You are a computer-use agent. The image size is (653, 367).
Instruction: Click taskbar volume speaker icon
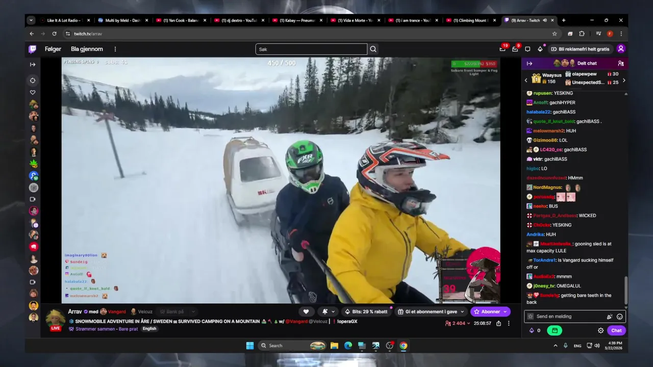[597, 346]
